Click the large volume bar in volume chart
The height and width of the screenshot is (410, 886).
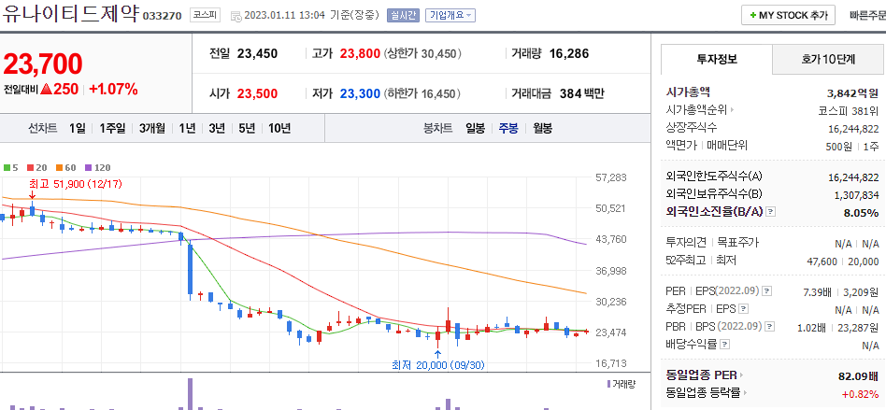coord(191,394)
